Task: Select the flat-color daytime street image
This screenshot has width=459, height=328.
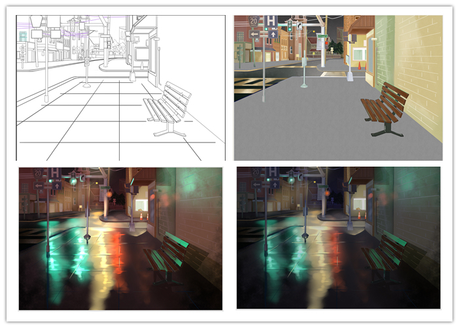Action: coord(338,88)
